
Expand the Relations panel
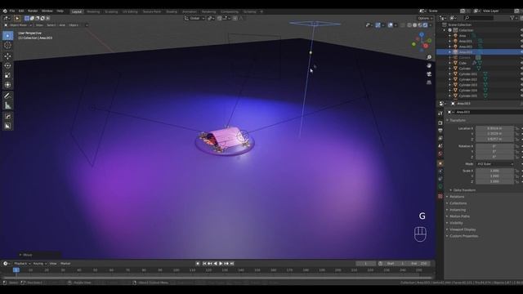click(457, 197)
